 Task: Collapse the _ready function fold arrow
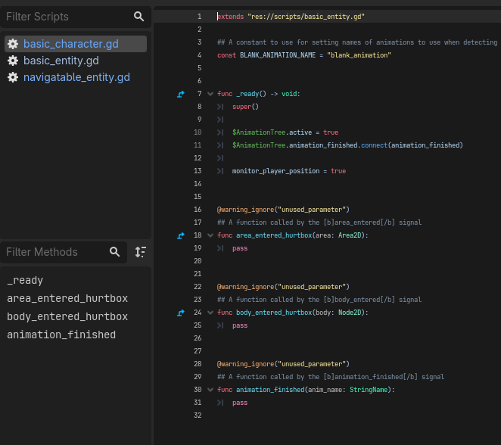210,94
